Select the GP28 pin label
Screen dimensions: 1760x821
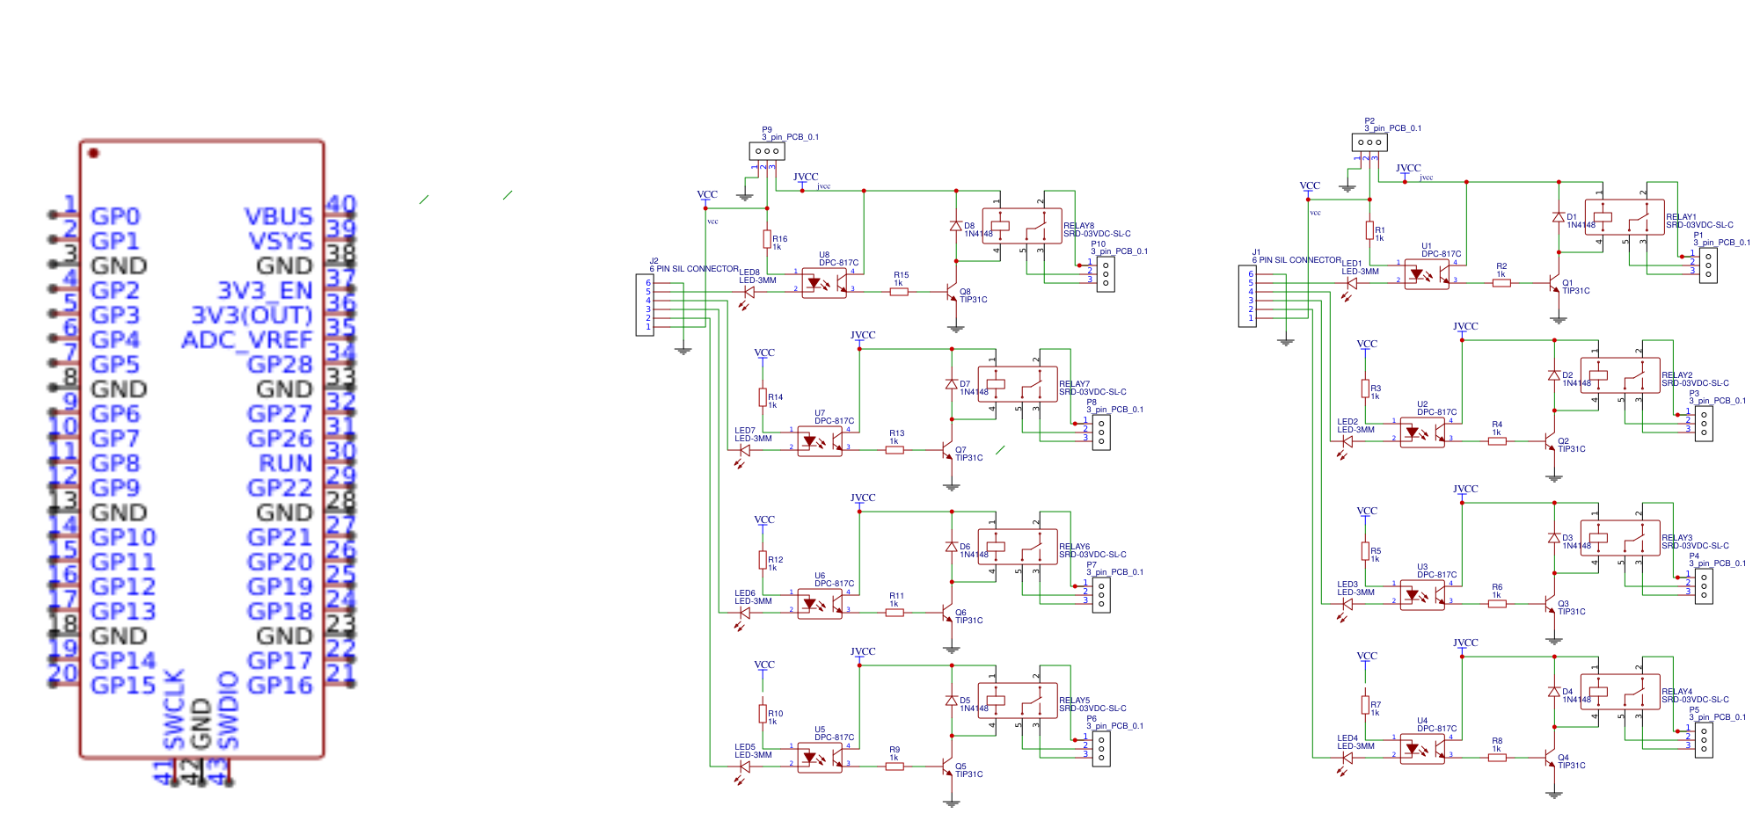[x=280, y=364]
